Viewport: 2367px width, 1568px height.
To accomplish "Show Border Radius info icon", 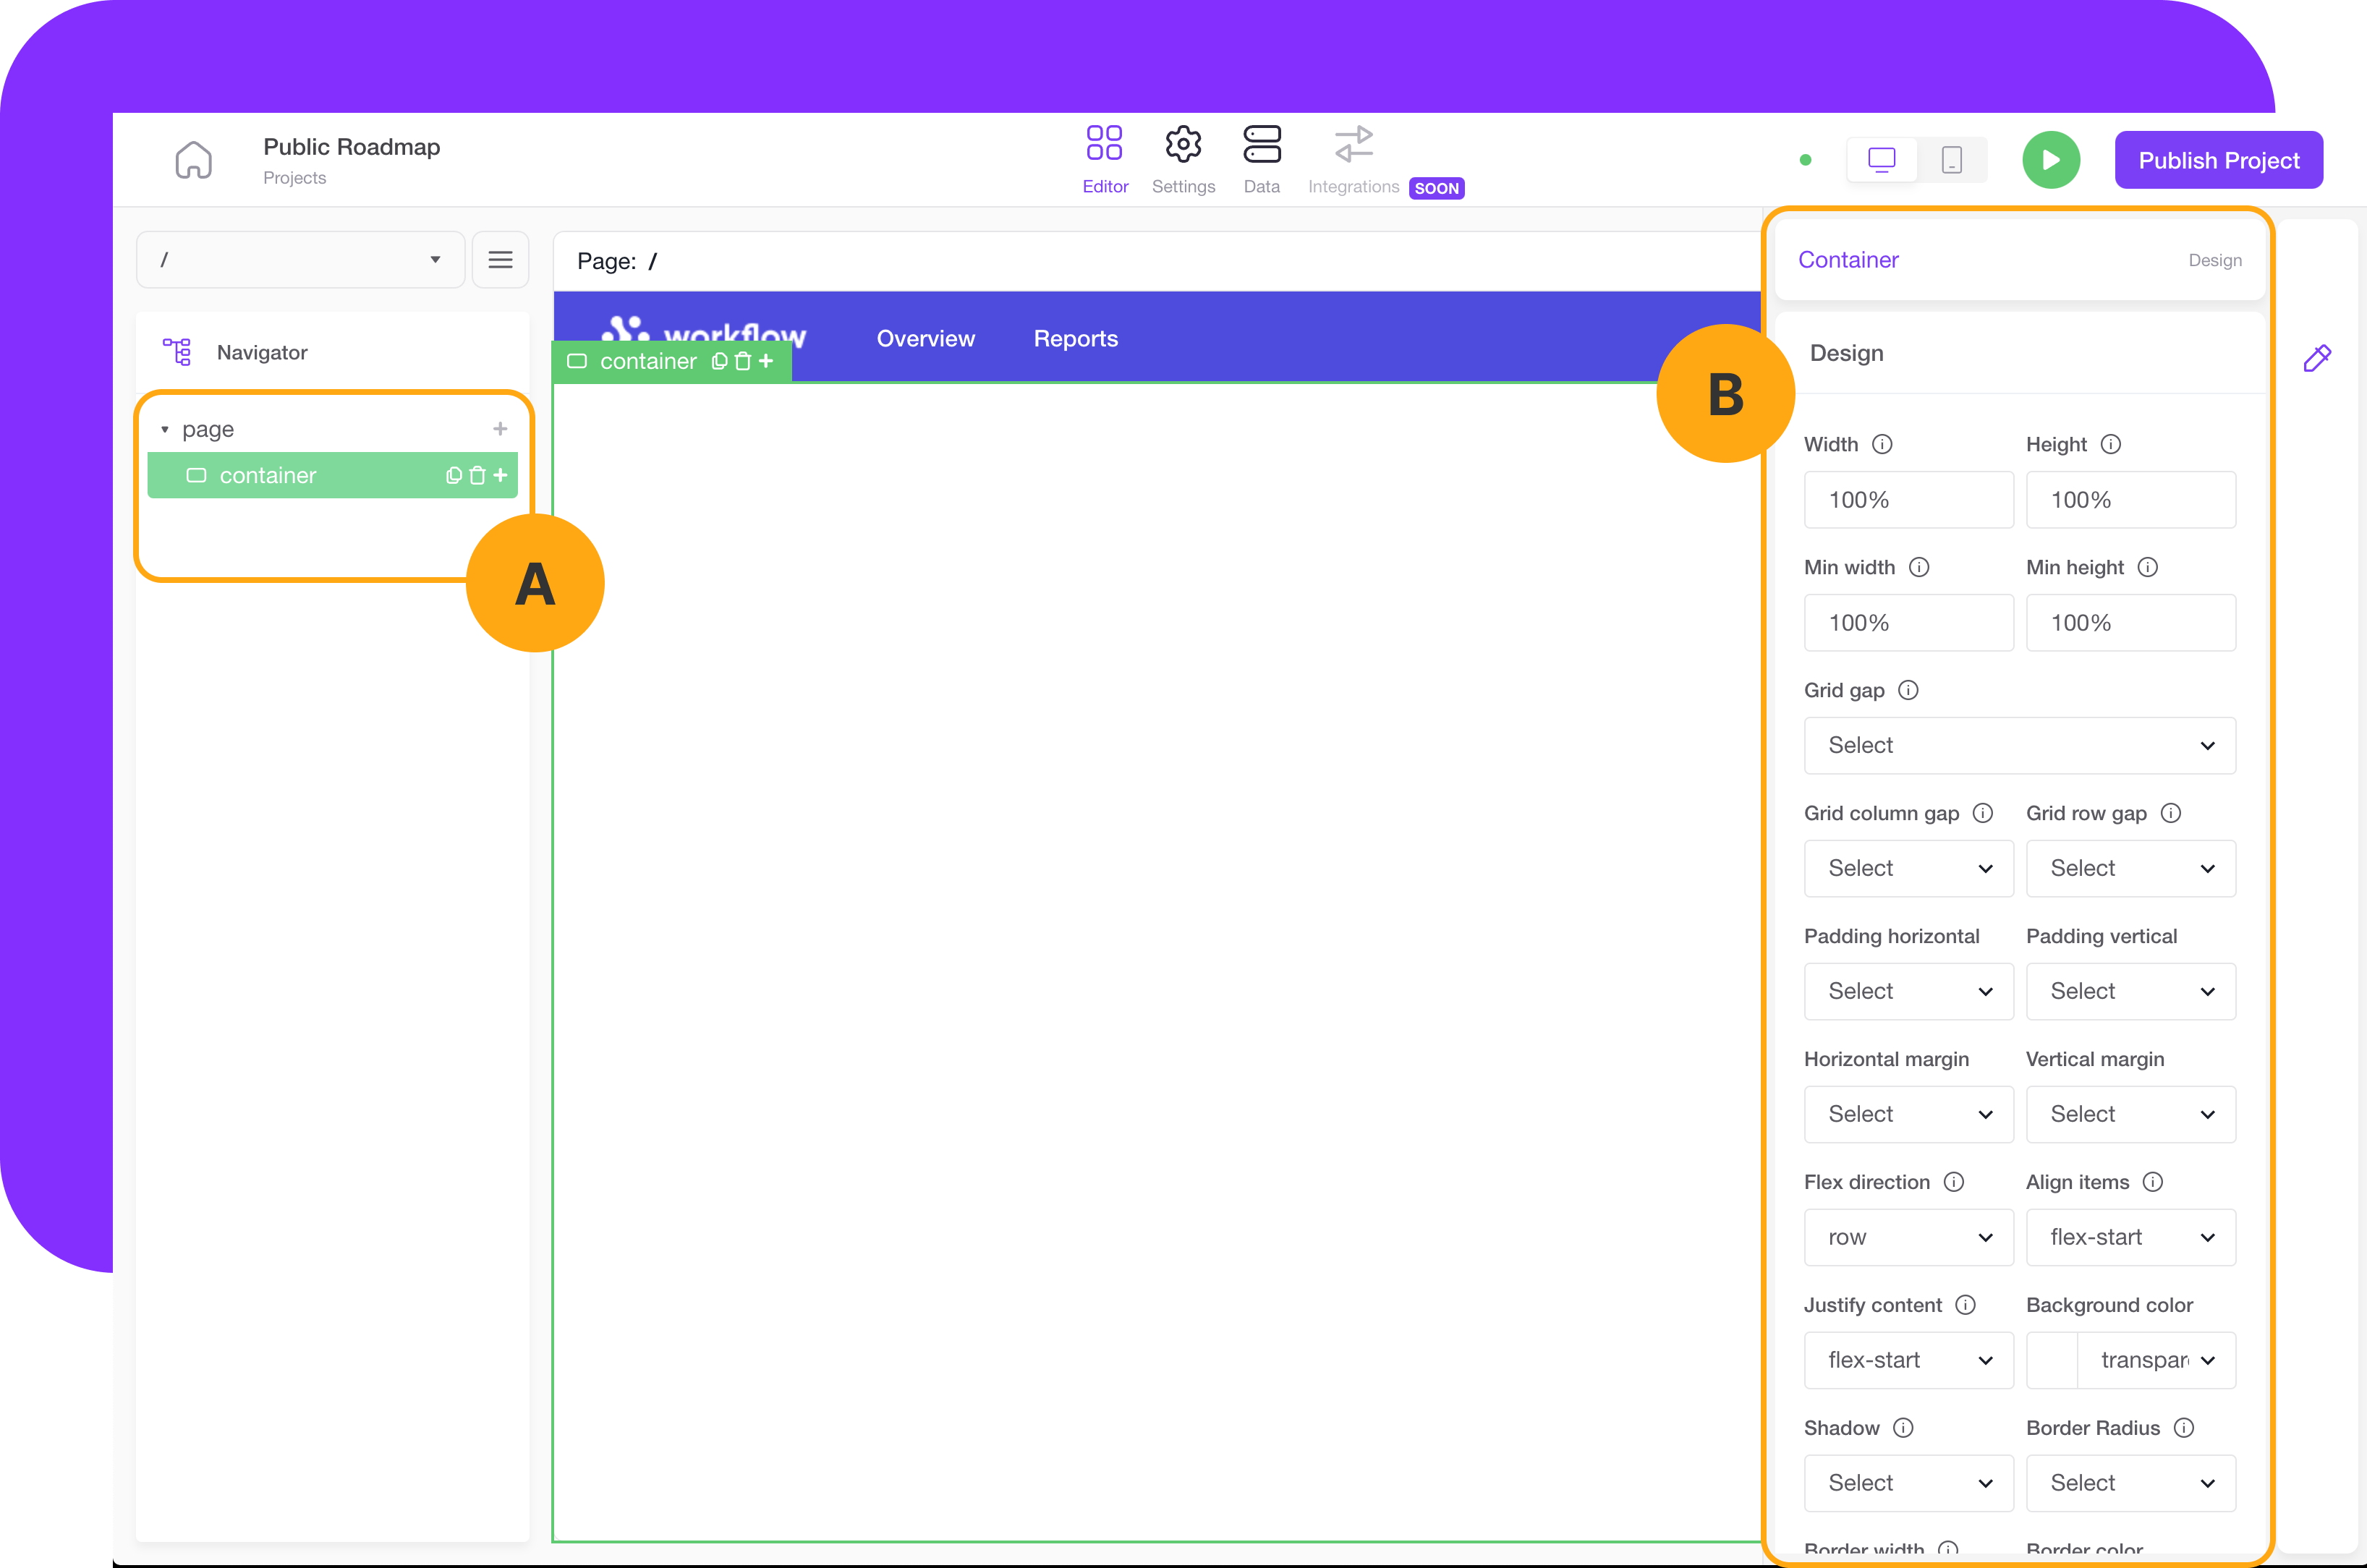I will [2184, 1428].
